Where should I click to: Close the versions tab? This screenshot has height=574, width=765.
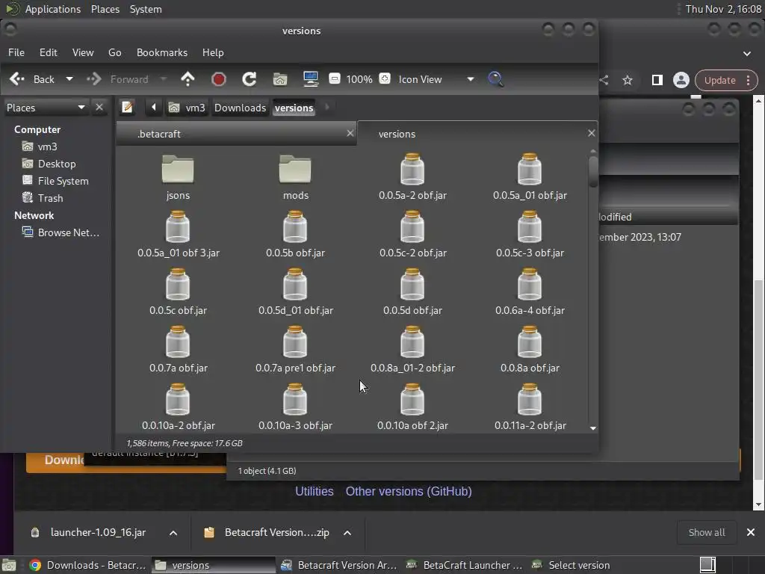[592, 133]
